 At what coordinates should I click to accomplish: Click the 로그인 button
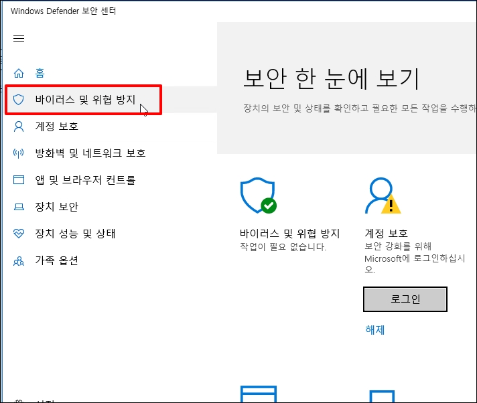[405, 299]
